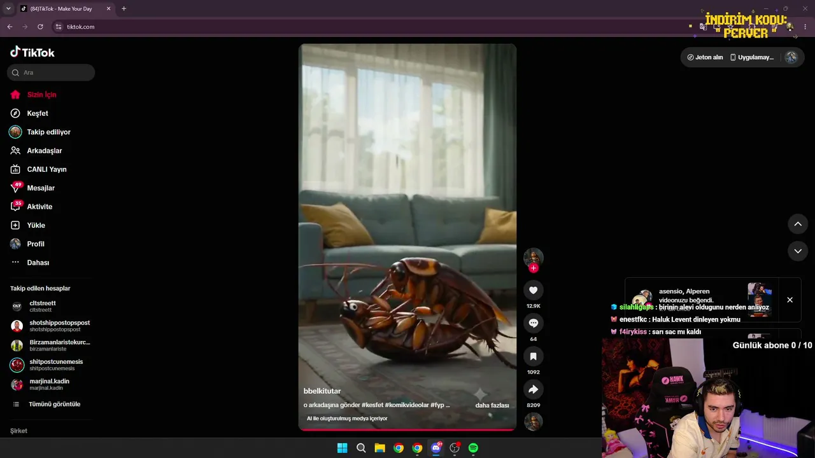815x458 pixels.
Task: Open bbelkitutar username on video
Action: click(x=322, y=391)
